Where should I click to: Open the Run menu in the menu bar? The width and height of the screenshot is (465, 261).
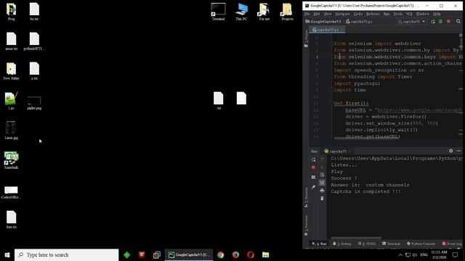coord(387,14)
